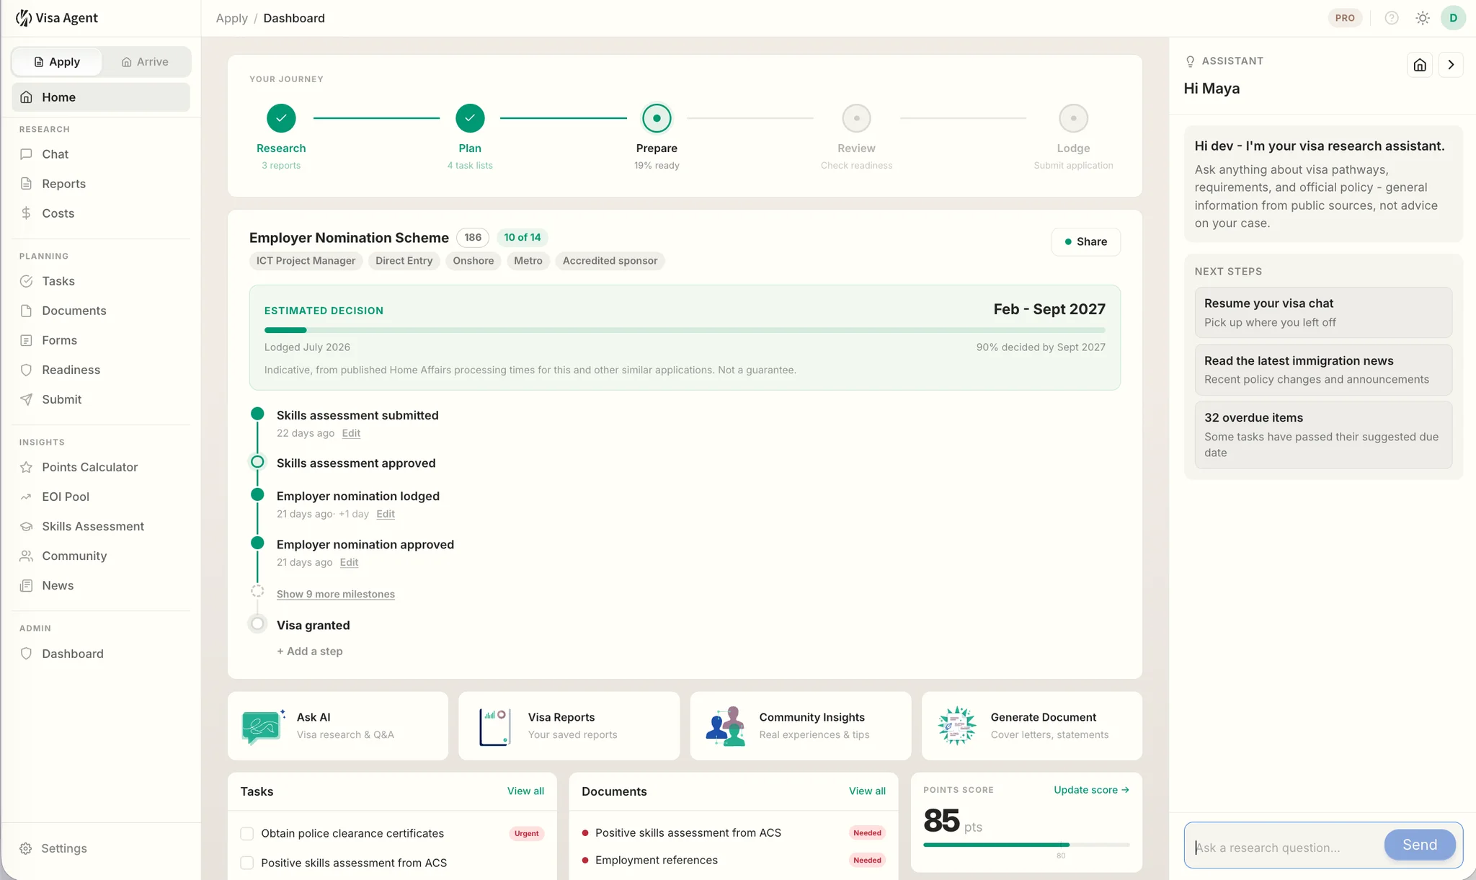Toggle the sun theme icon

pos(1423,18)
